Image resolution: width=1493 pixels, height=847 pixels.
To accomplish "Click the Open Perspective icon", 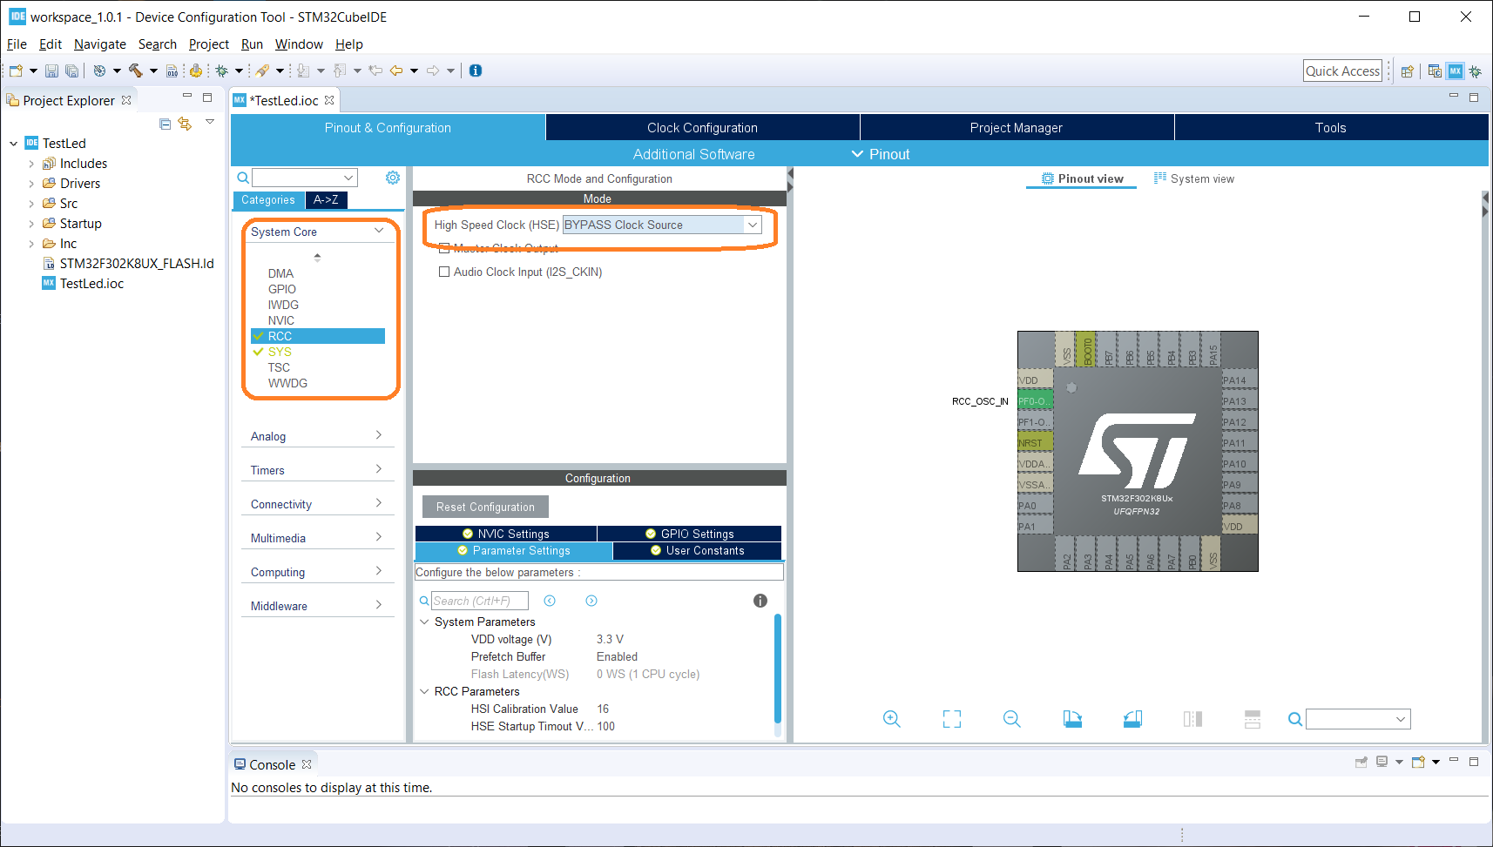I will coord(1407,71).
